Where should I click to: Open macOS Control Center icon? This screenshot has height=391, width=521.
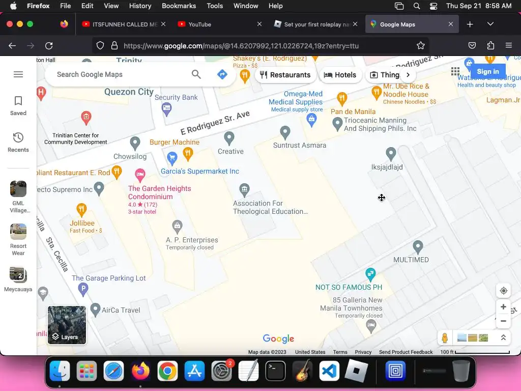(x=433, y=6)
